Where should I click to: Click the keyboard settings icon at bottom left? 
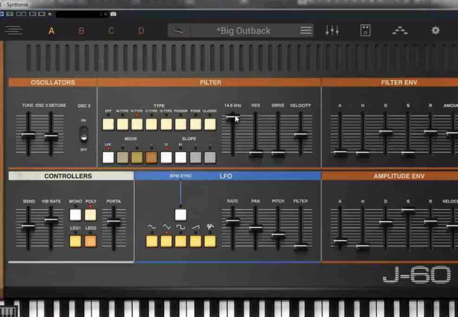pyautogui.click(x=8, y=312)
